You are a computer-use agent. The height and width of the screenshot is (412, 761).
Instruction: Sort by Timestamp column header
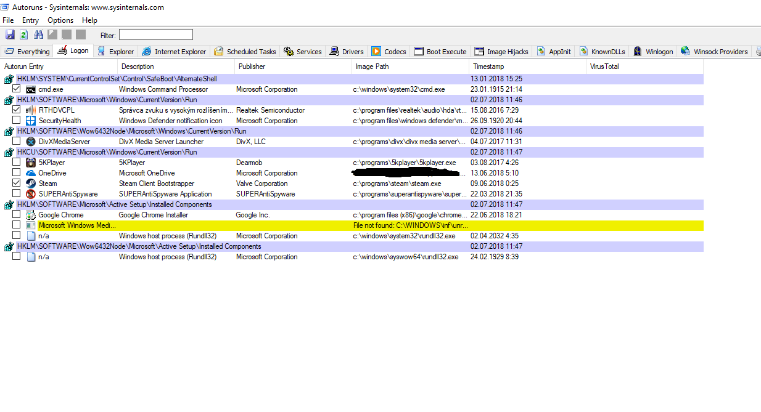coord(527,67)
